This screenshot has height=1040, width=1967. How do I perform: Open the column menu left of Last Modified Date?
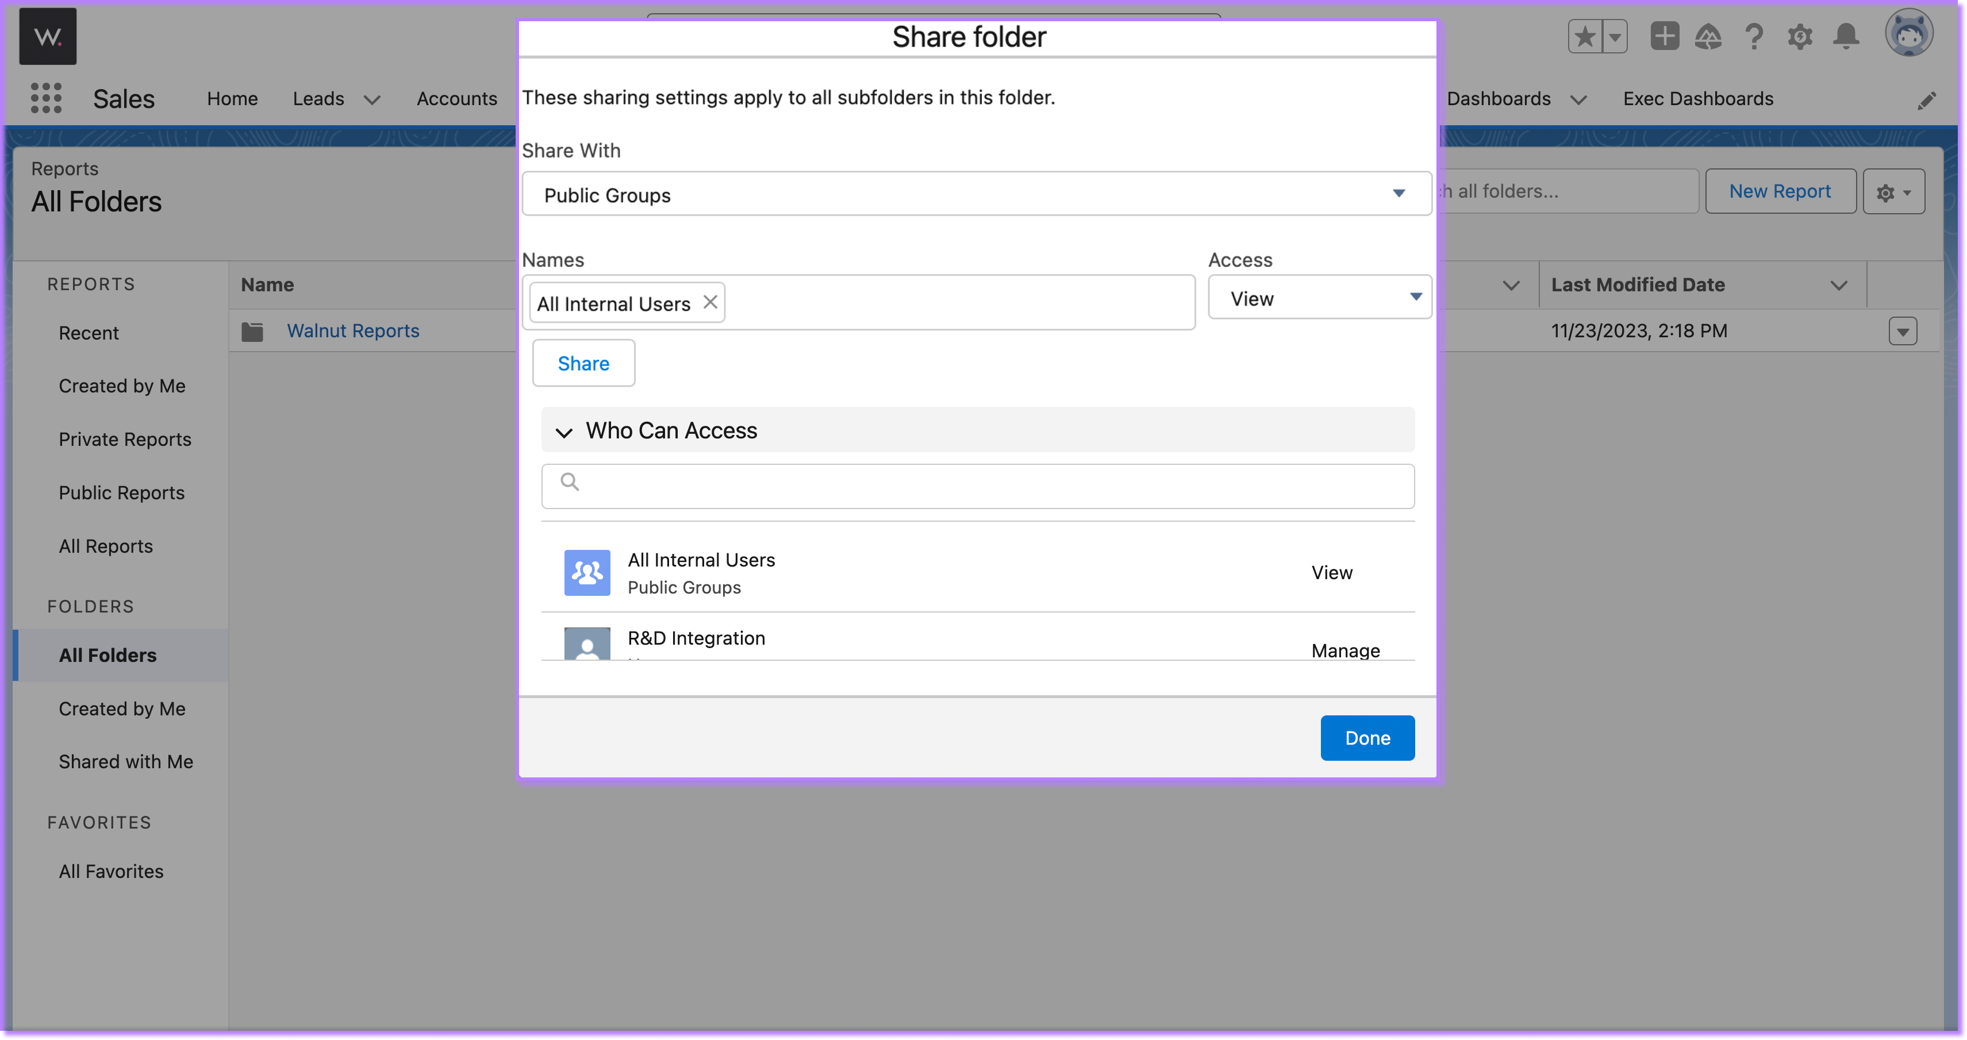tap(1511, 286)
